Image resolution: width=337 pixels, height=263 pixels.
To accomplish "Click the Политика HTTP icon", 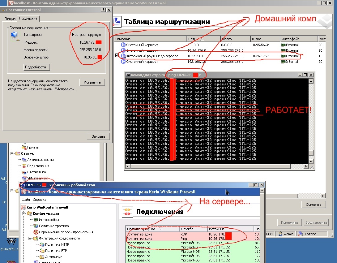I will (42, 244).
